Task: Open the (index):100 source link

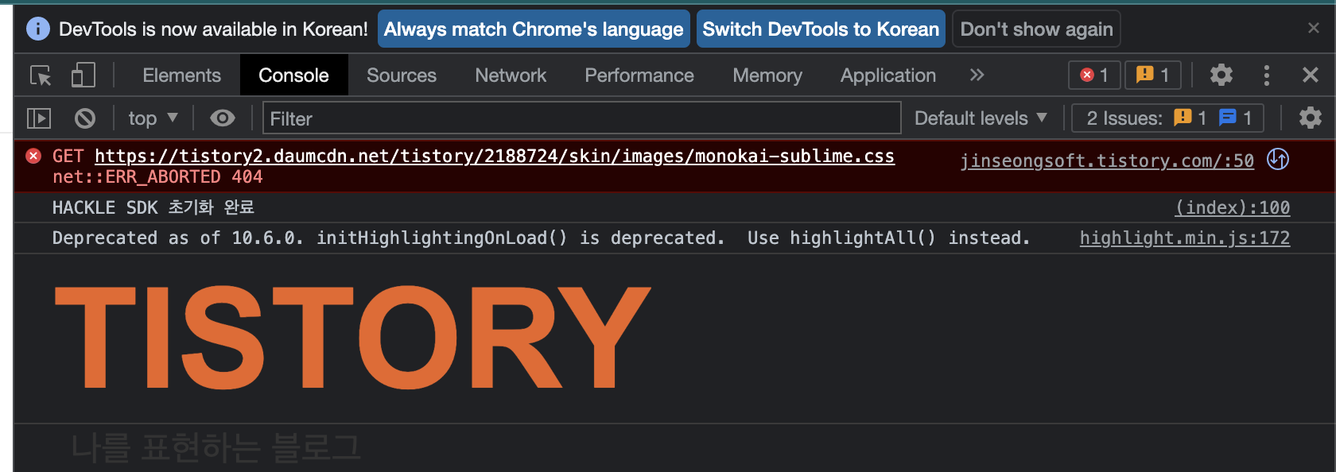Action: point(1233,207)
